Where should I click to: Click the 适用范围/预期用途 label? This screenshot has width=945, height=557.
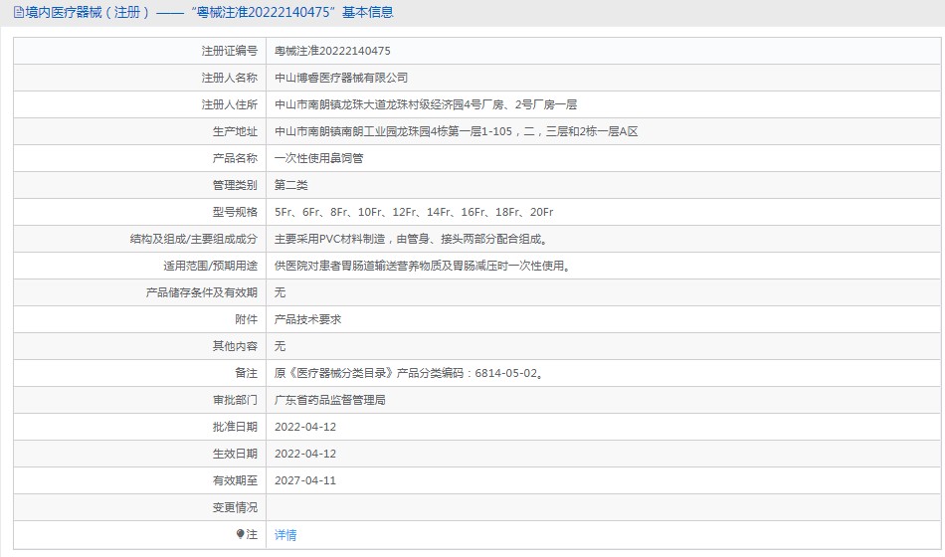(210, 266)
